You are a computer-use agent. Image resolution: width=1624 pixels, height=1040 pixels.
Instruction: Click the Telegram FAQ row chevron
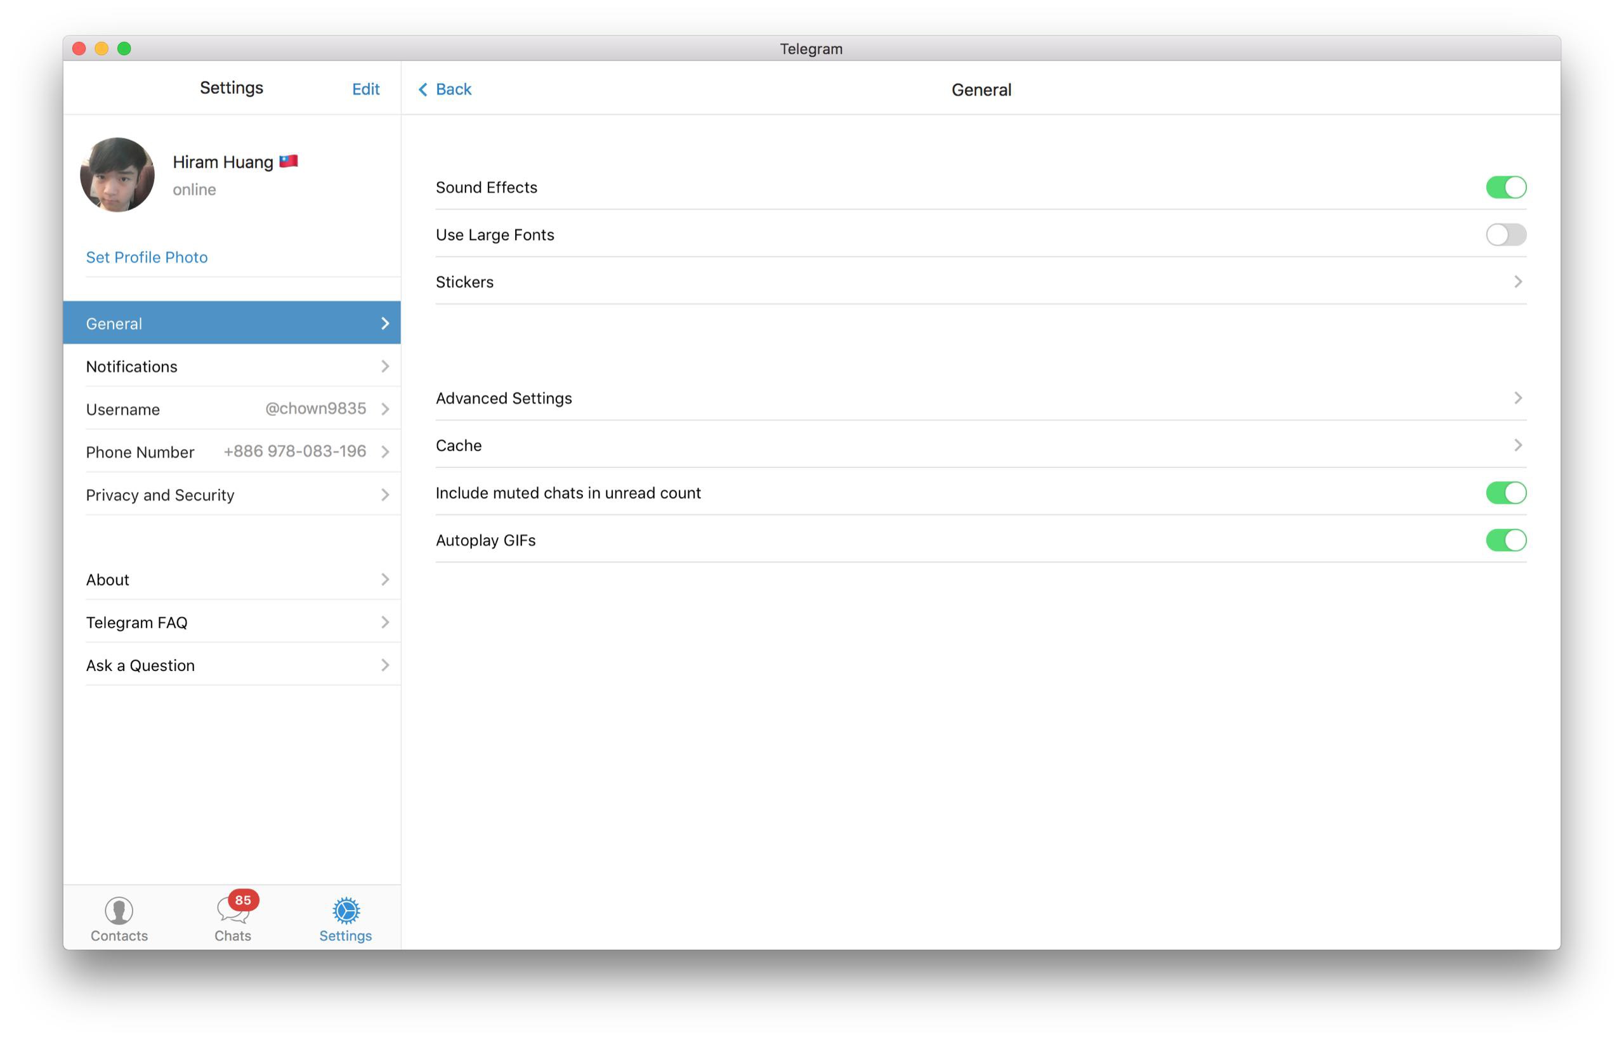(385, 622)
